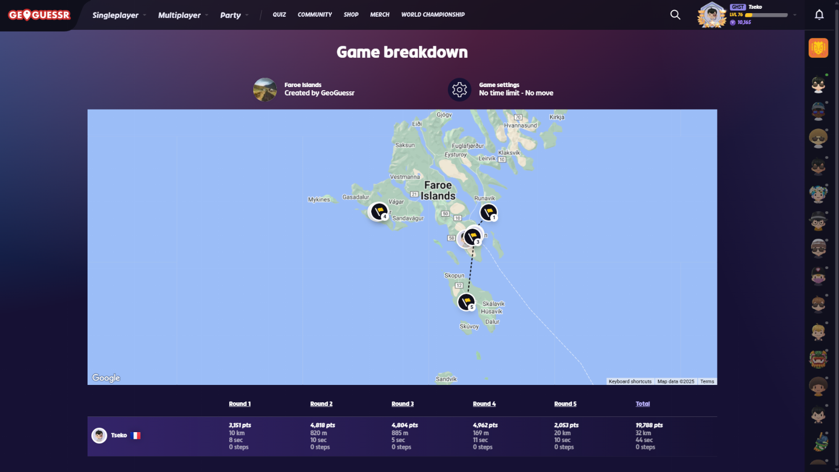Viewport: 839px width, 472px height.
Task: Open the Quiz menu item
Action: pyautogui.click(x=279, y=15)
